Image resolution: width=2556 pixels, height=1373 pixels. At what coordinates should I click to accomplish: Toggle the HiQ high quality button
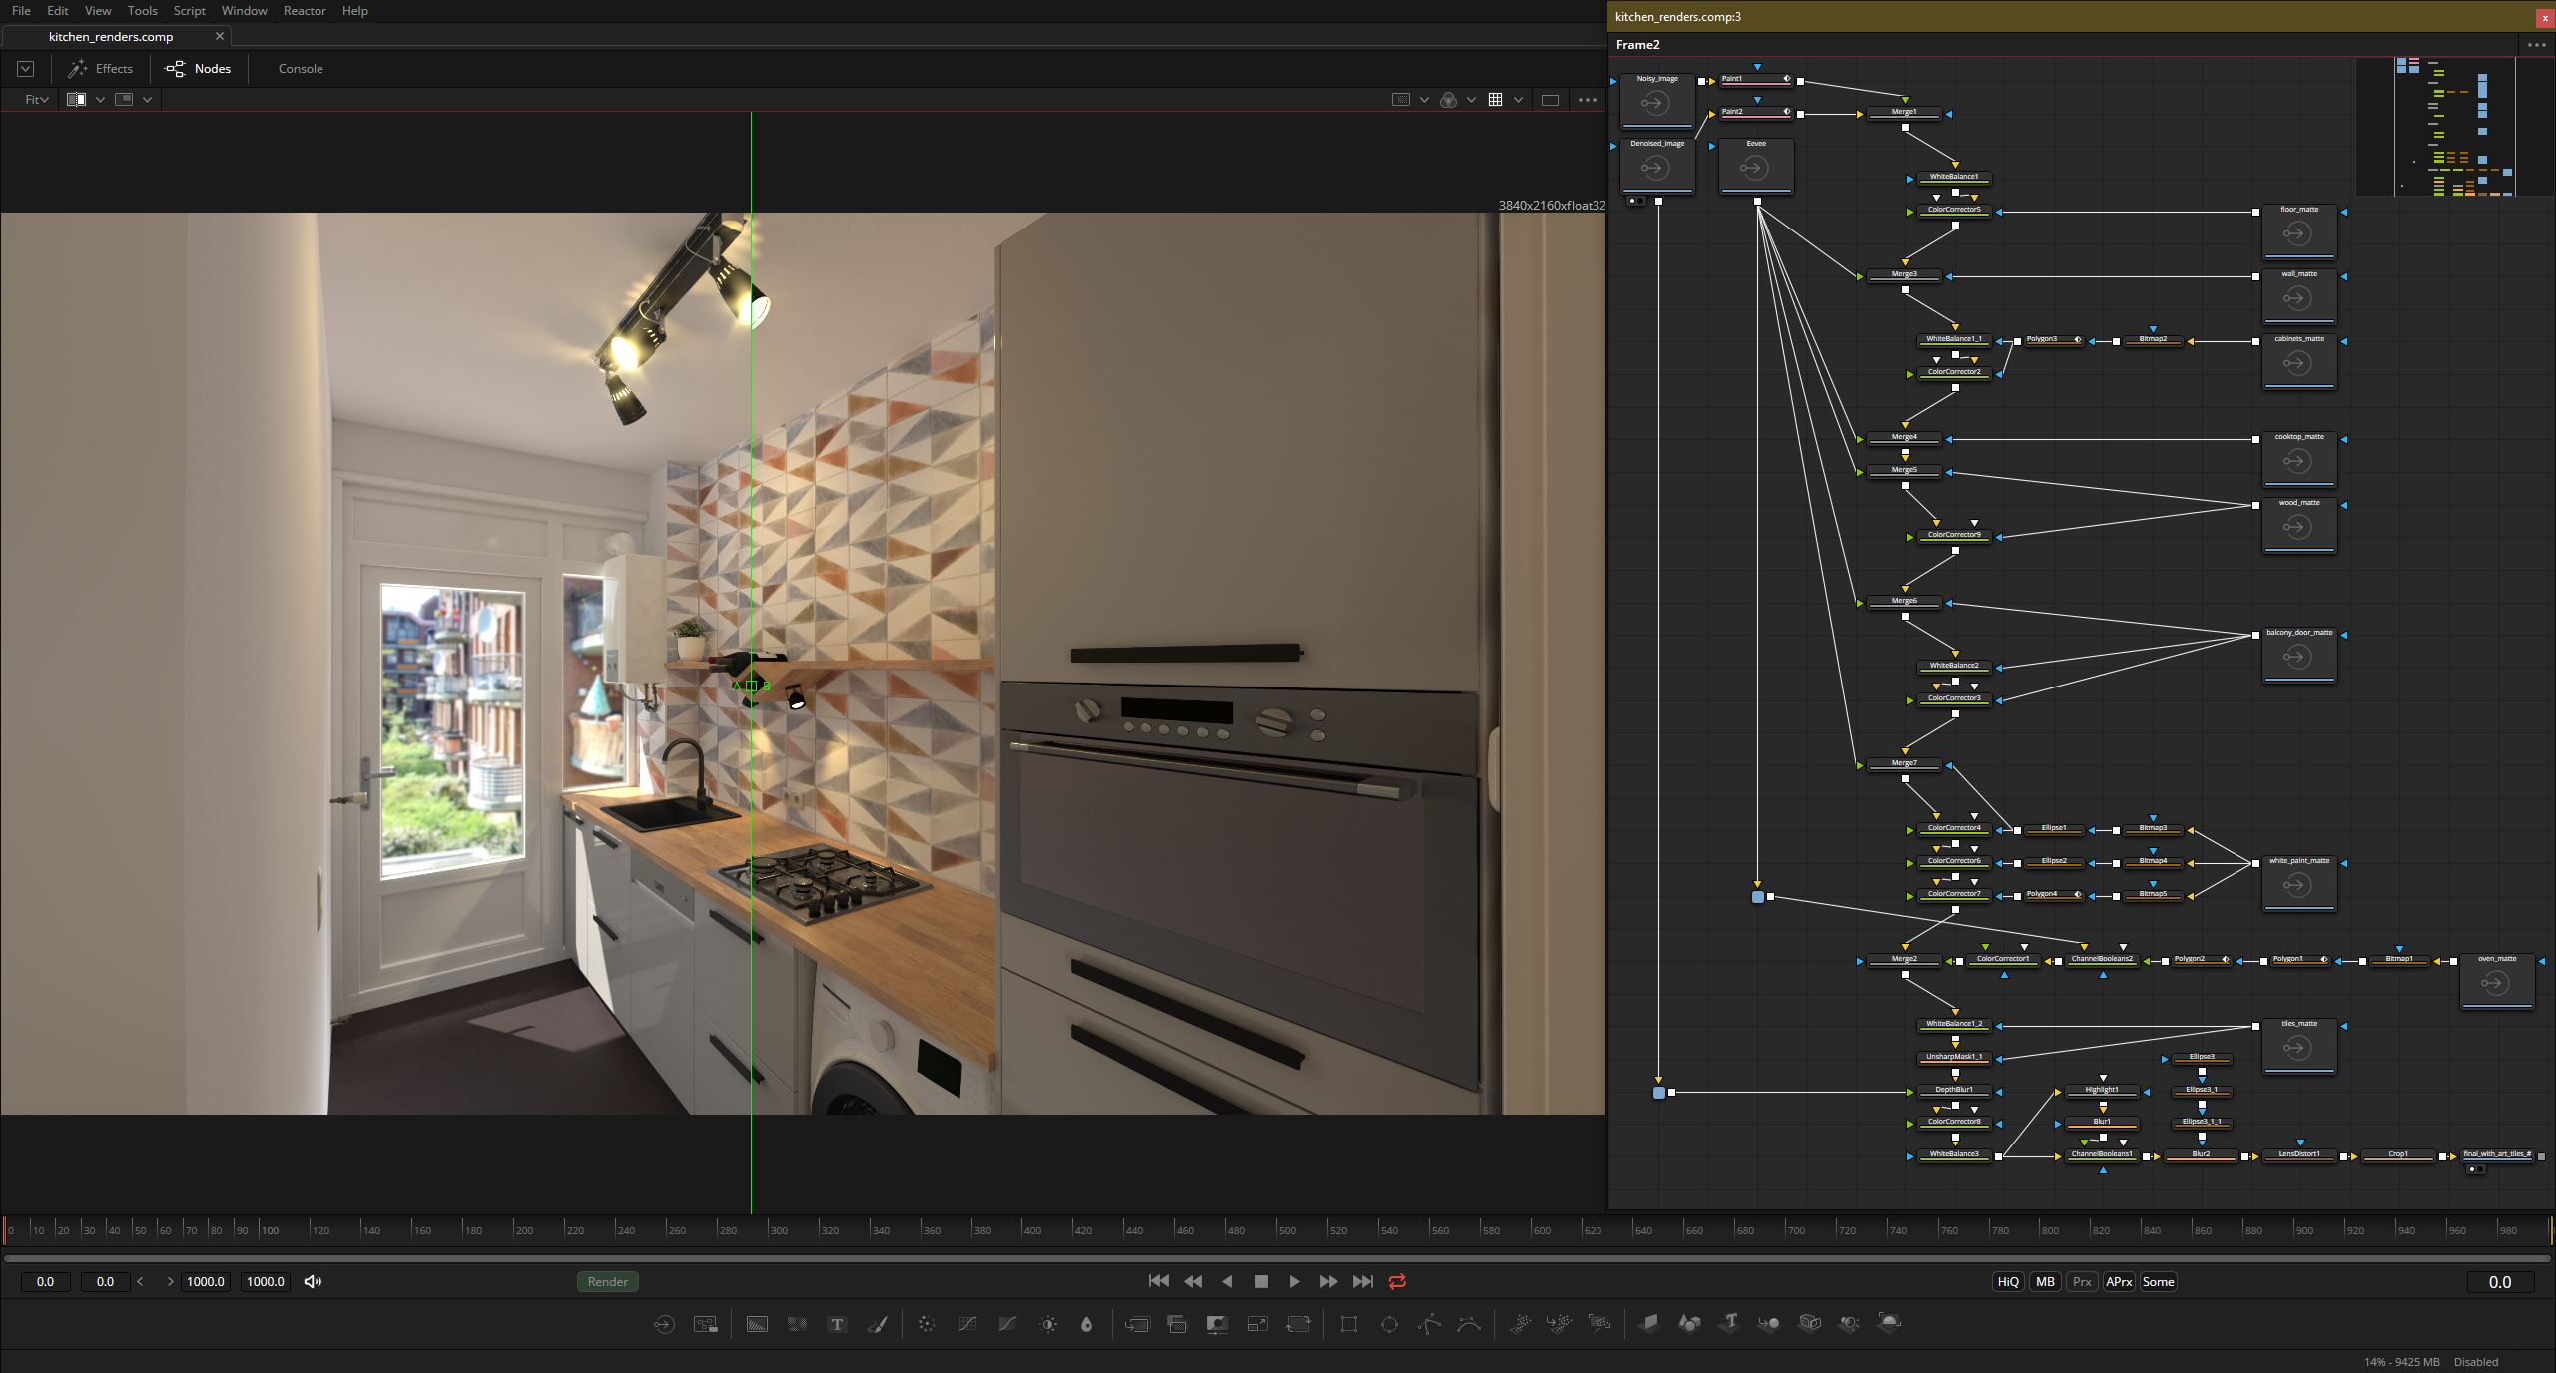2008,1282
